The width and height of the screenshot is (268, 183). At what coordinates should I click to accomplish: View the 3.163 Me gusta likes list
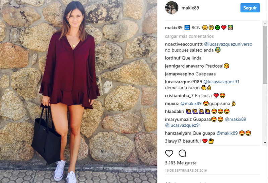(x=181, y=163)
